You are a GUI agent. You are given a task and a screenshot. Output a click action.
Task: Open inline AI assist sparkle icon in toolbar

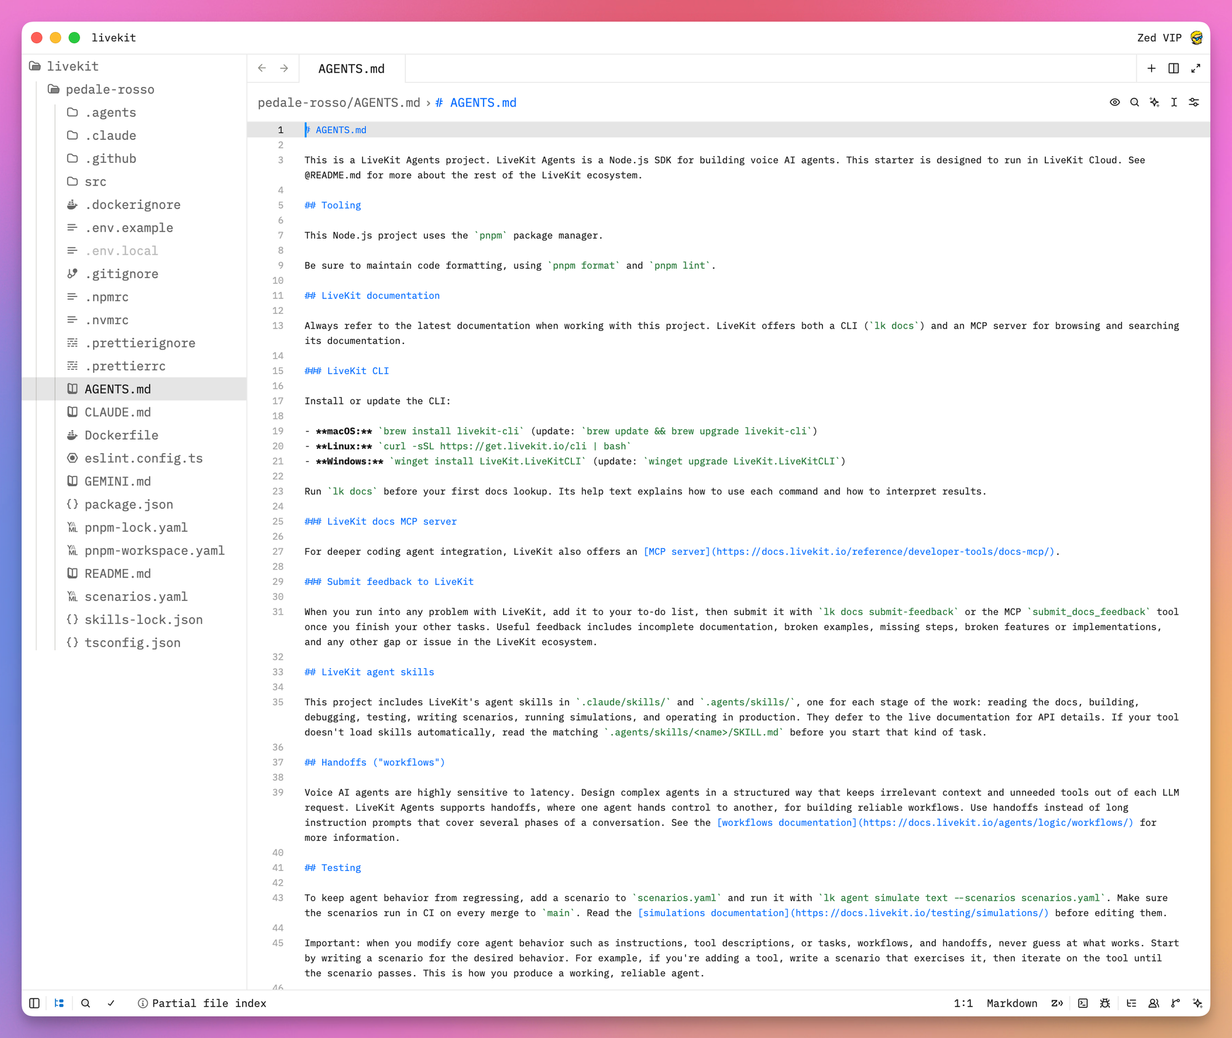[1154, 102]
